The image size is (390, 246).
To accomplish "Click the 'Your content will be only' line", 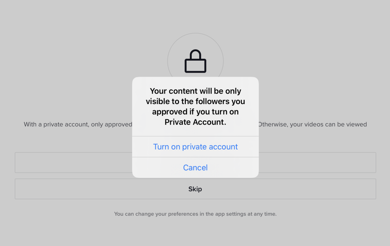I will click(195, 91).
